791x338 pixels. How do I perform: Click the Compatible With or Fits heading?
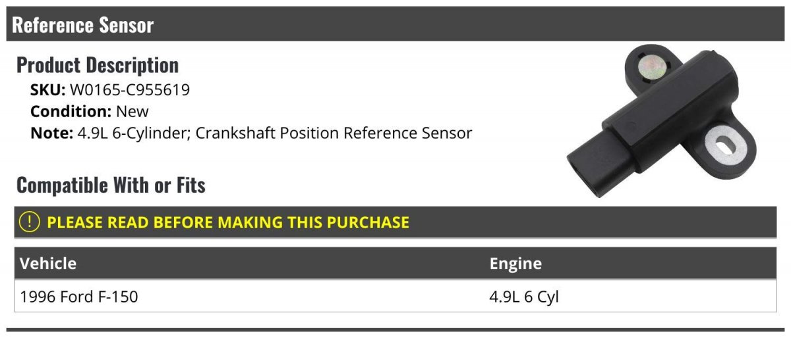pos(111,185)
